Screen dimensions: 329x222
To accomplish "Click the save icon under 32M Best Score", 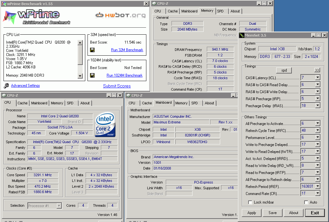I will click(x=92, y=50).
